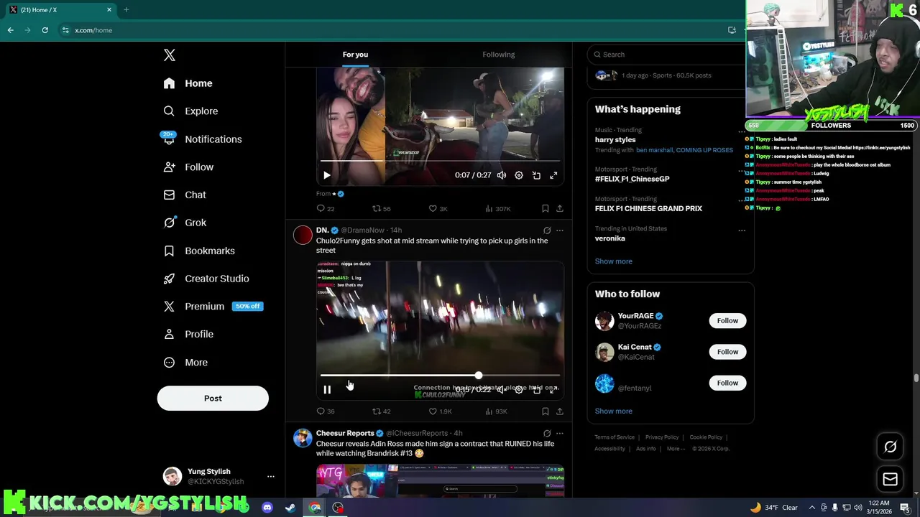Open Grok explain on DramaNow post

pos(547,230)
